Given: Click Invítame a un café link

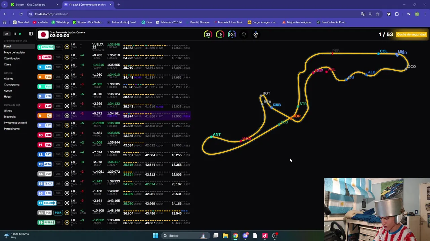Looking at the screenshot, I should tap(15, 123).
